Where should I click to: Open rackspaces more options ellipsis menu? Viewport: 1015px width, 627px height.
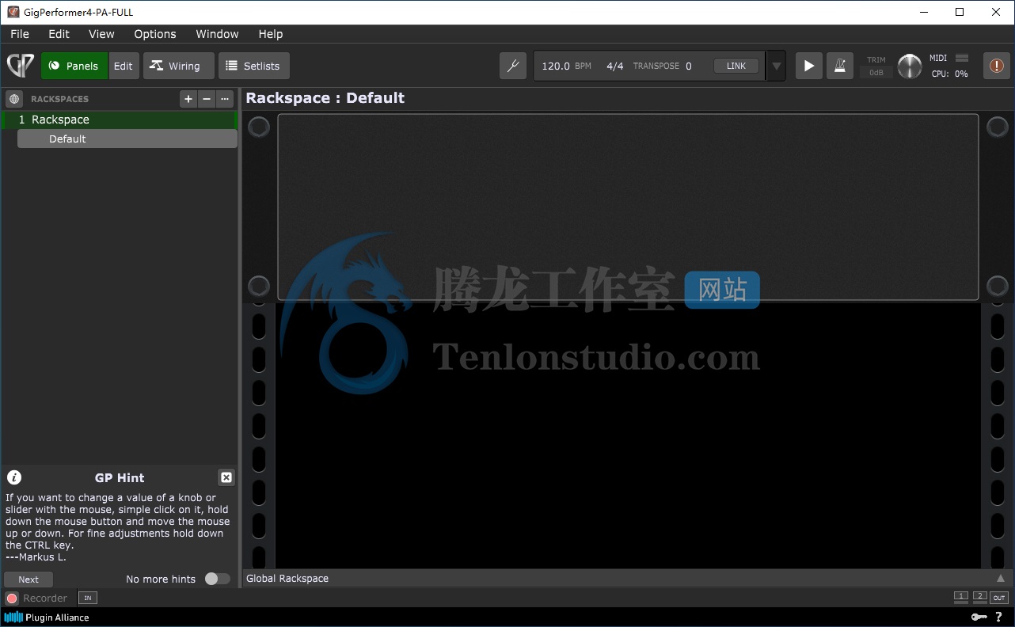pyautogui.click(x=226, y=99)
